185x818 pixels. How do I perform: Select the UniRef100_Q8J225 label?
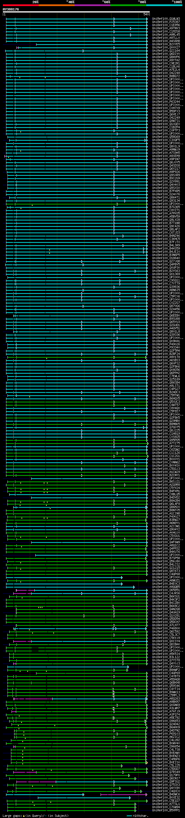(x=166, y=430)
